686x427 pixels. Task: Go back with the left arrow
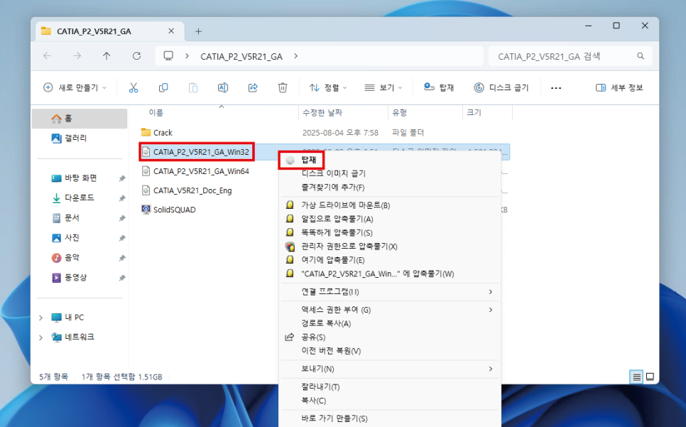(x=48, y=56)
